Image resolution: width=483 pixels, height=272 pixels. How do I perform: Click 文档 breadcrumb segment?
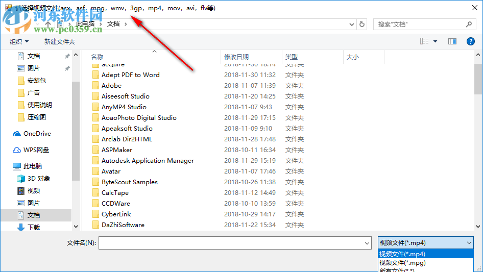coord(113,24)
